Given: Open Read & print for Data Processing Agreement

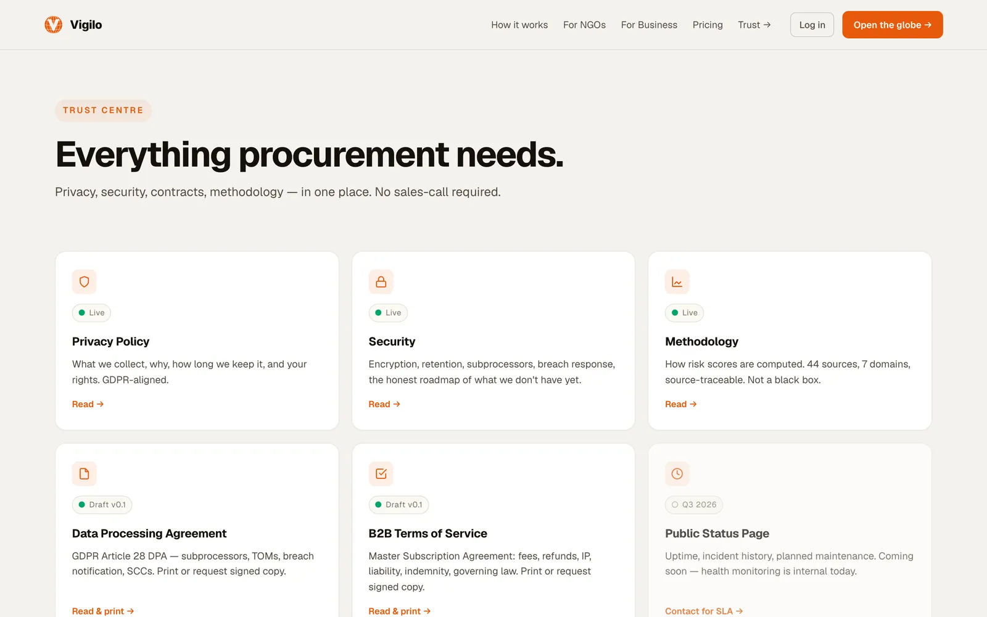Looking at the screenshot, I should coord(103,611).
